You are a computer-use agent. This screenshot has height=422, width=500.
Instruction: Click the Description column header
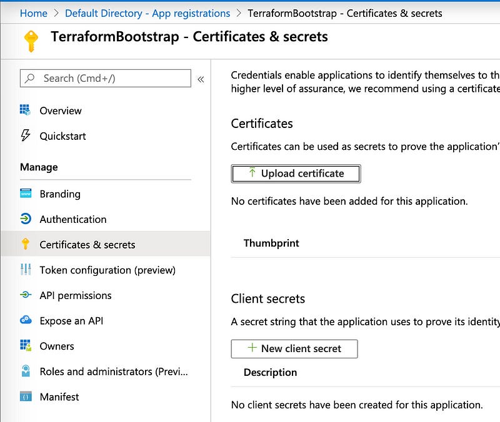(x=271, y=372)
